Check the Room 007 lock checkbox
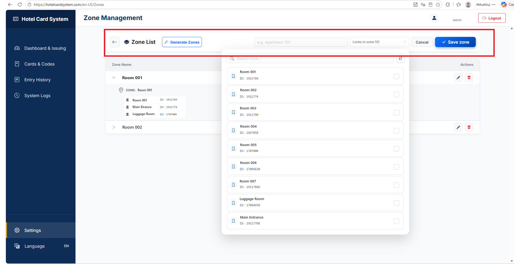This screenshot has height=264, width=514. 396,185
